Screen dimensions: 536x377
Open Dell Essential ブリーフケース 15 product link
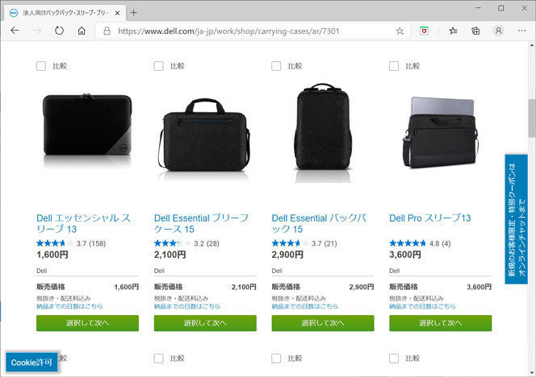pyautogui.click(x=201, y=223)
